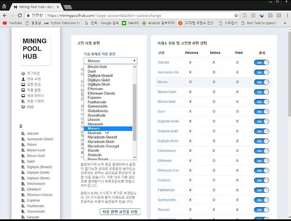Open the 모든 잔고 menu item
This screenshot has height=221, width=291.
pyautogui.click(x=34, y=85)
